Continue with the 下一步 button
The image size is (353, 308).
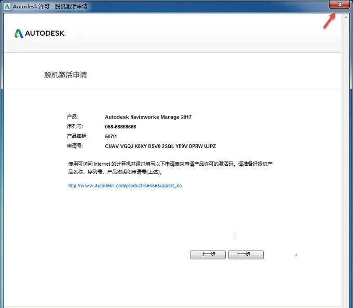point(246,255)
